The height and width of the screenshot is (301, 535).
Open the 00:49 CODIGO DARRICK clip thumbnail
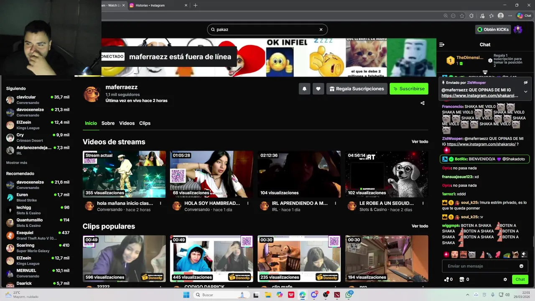pos(211,258)
